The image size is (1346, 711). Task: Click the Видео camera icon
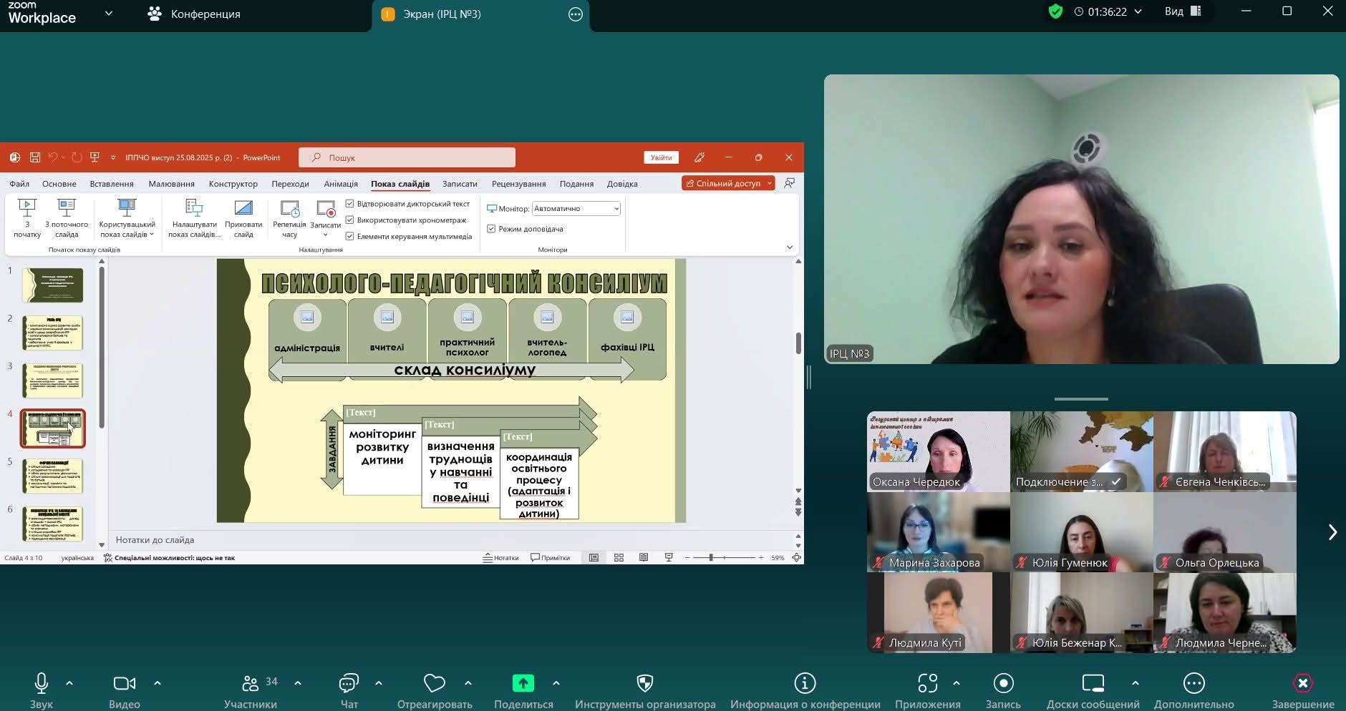124,684
